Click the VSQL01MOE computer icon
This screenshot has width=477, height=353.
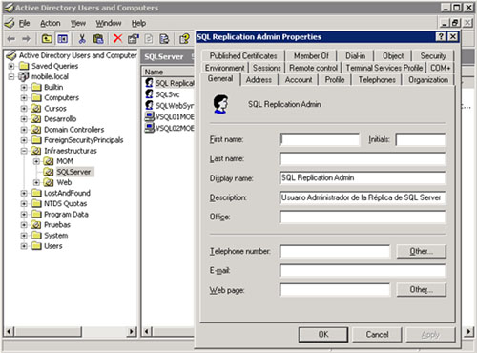click(149, 116)
